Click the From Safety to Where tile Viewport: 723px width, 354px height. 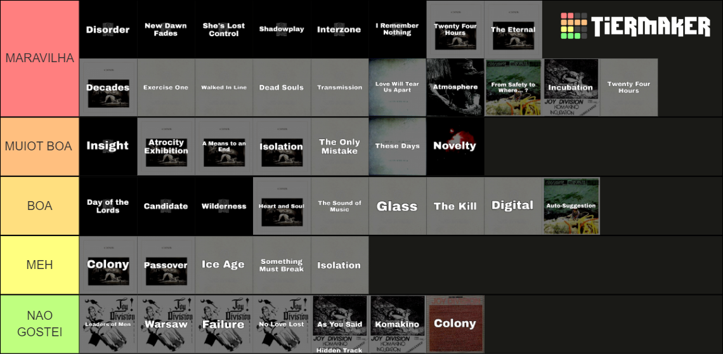pos(512,87)
